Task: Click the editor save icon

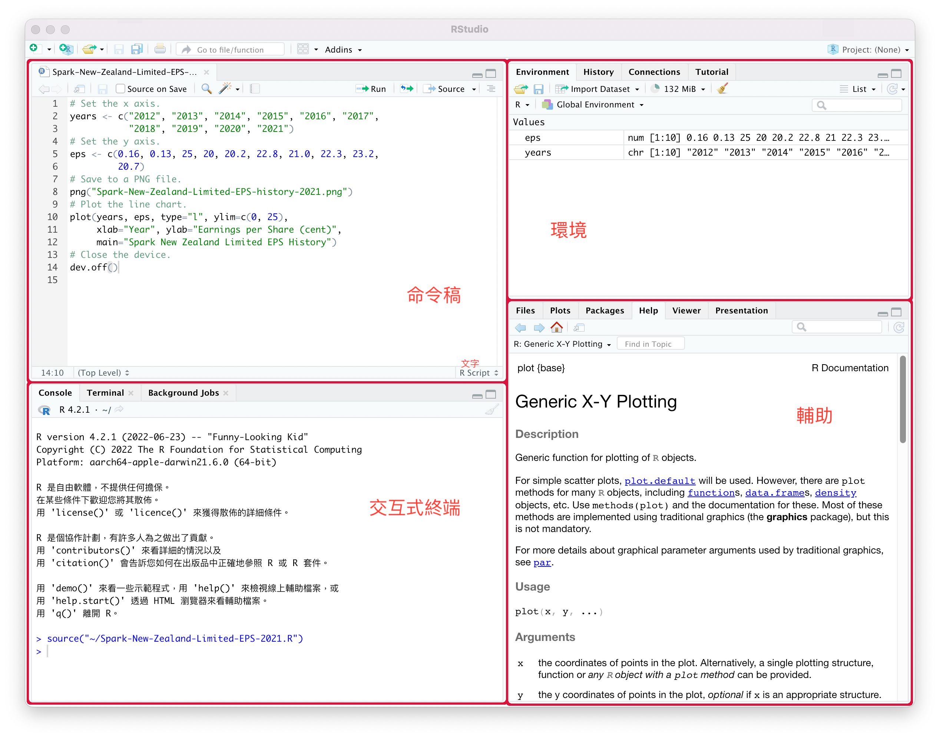Action: (102, 89)
